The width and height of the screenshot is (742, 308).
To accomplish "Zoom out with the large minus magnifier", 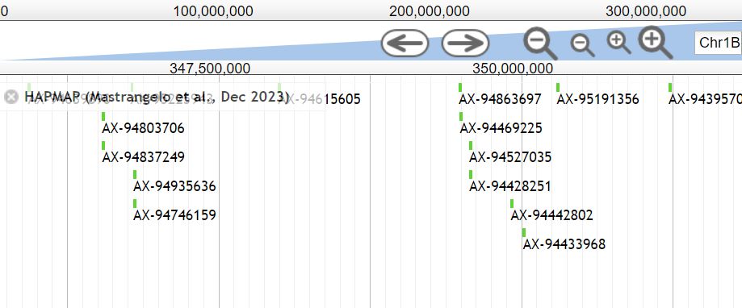I will [x=540, y=43].
